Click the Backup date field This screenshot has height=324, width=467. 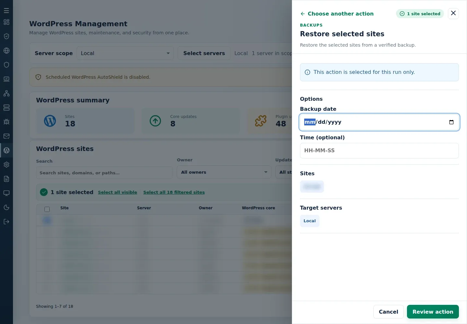(379, 122)
